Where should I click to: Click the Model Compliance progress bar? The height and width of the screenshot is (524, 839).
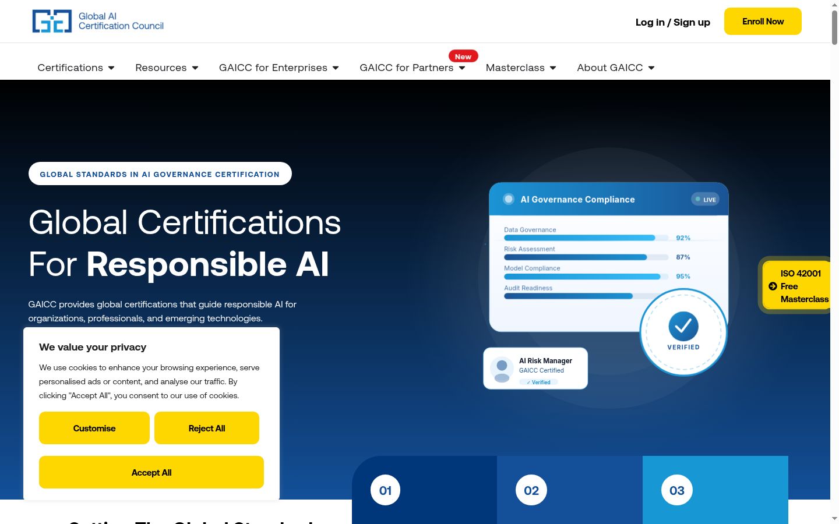pyautogui.click(x=586, y=277)
